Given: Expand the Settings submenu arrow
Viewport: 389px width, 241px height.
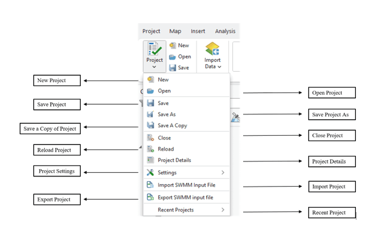Looking at the screenshot, I should [x=223, y=172].
